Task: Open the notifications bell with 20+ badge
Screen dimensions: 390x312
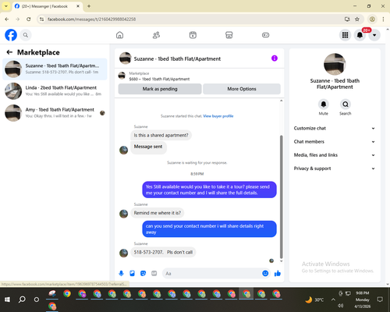Action: 360,35
